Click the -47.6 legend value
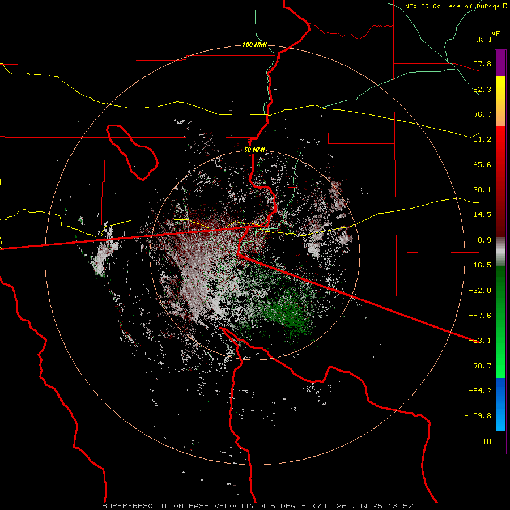The height and width of the screenshot is (510, 510). click(480, 316)
